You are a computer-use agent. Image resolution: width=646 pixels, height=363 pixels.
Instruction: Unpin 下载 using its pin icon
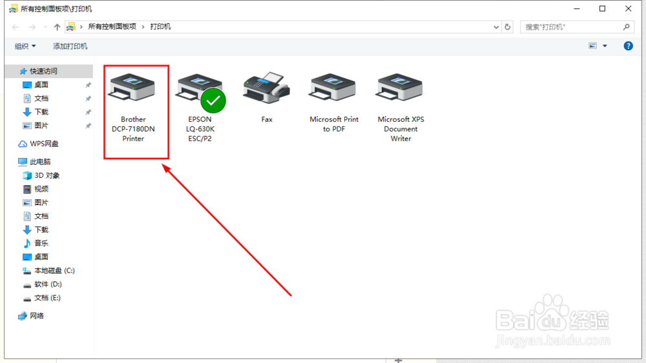88,112
